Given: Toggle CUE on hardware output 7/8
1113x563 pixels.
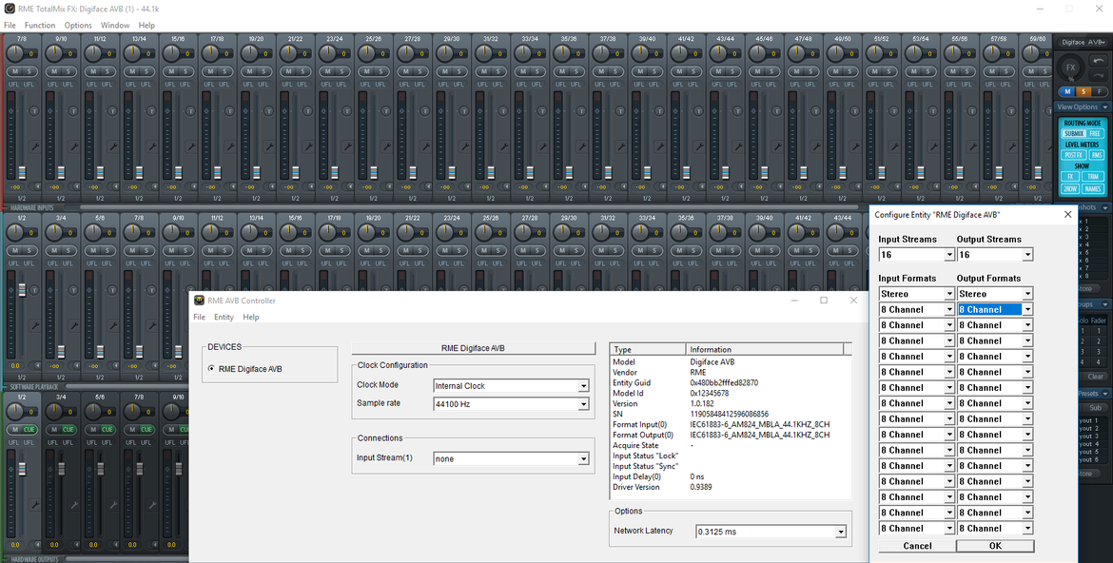Looking at the screenshot, I should coord(146,430).
